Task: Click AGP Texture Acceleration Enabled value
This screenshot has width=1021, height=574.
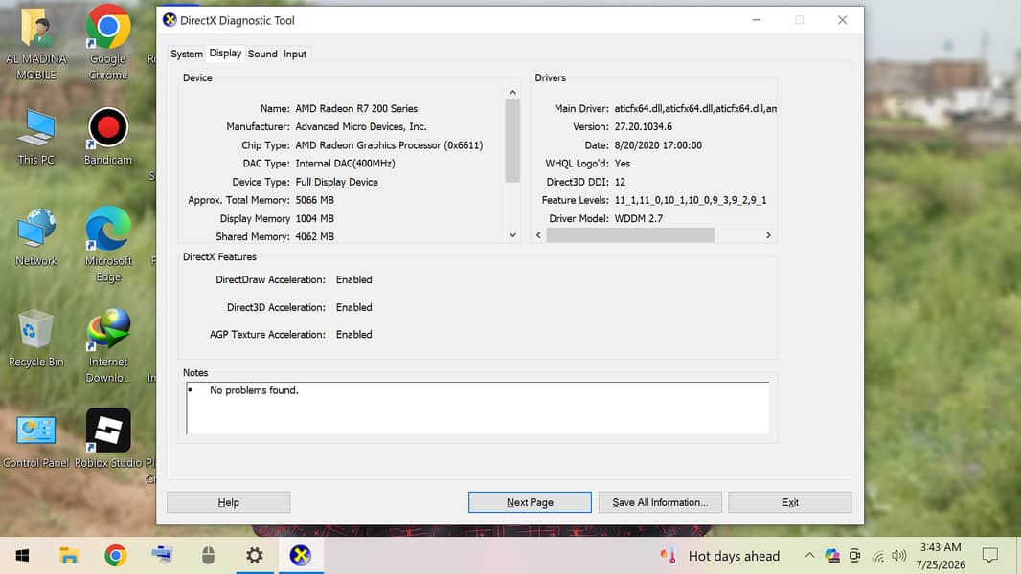Action: (x=354, y=335)
